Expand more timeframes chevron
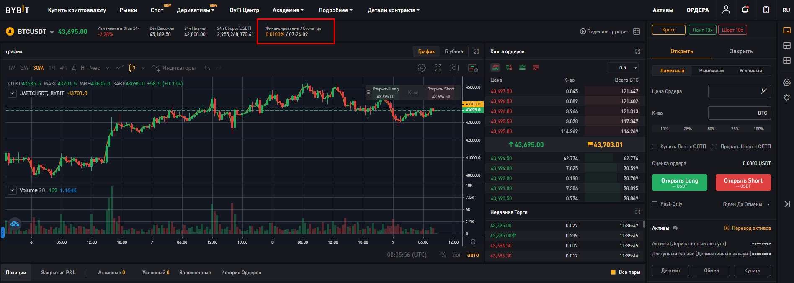794x283 pixels. (x=108, y=68)
